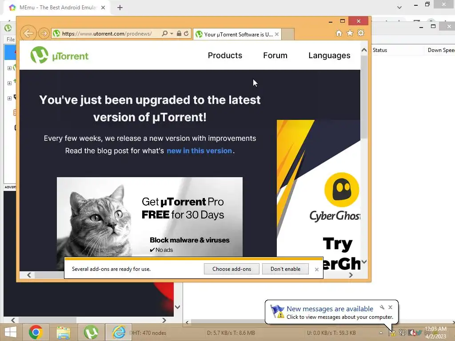Dismiss the add-ons notification bar
The image size is (455, 341).
(x=316, y=270)
